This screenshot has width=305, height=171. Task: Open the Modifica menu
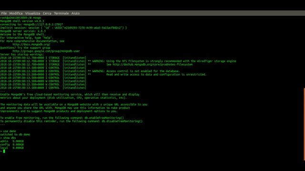[x=16, y=13]
